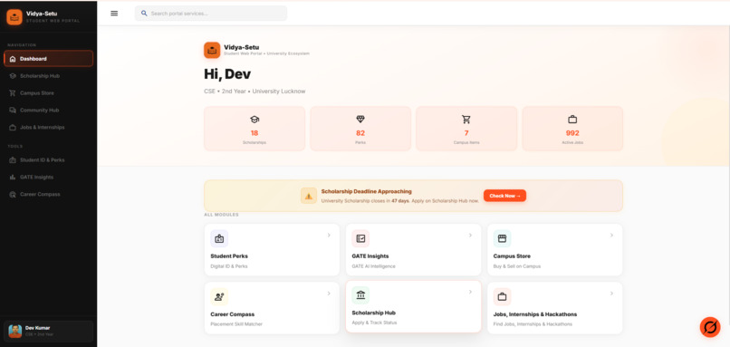
Task: Click Scholarship Deadline Approaching heading
Action: pos(367,191)
